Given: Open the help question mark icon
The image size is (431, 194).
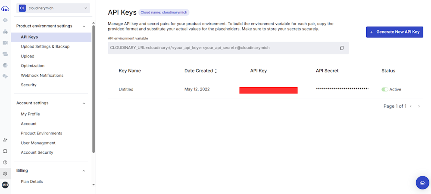Looking at the screenshot, I should coord(5,163).
